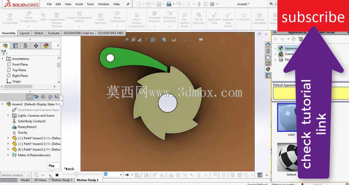The width and height of the screenshot is (349, 185).
Task: Open the FeatureManager Design Tree tab
Action: pyautogui.click(x=5, y=46)
